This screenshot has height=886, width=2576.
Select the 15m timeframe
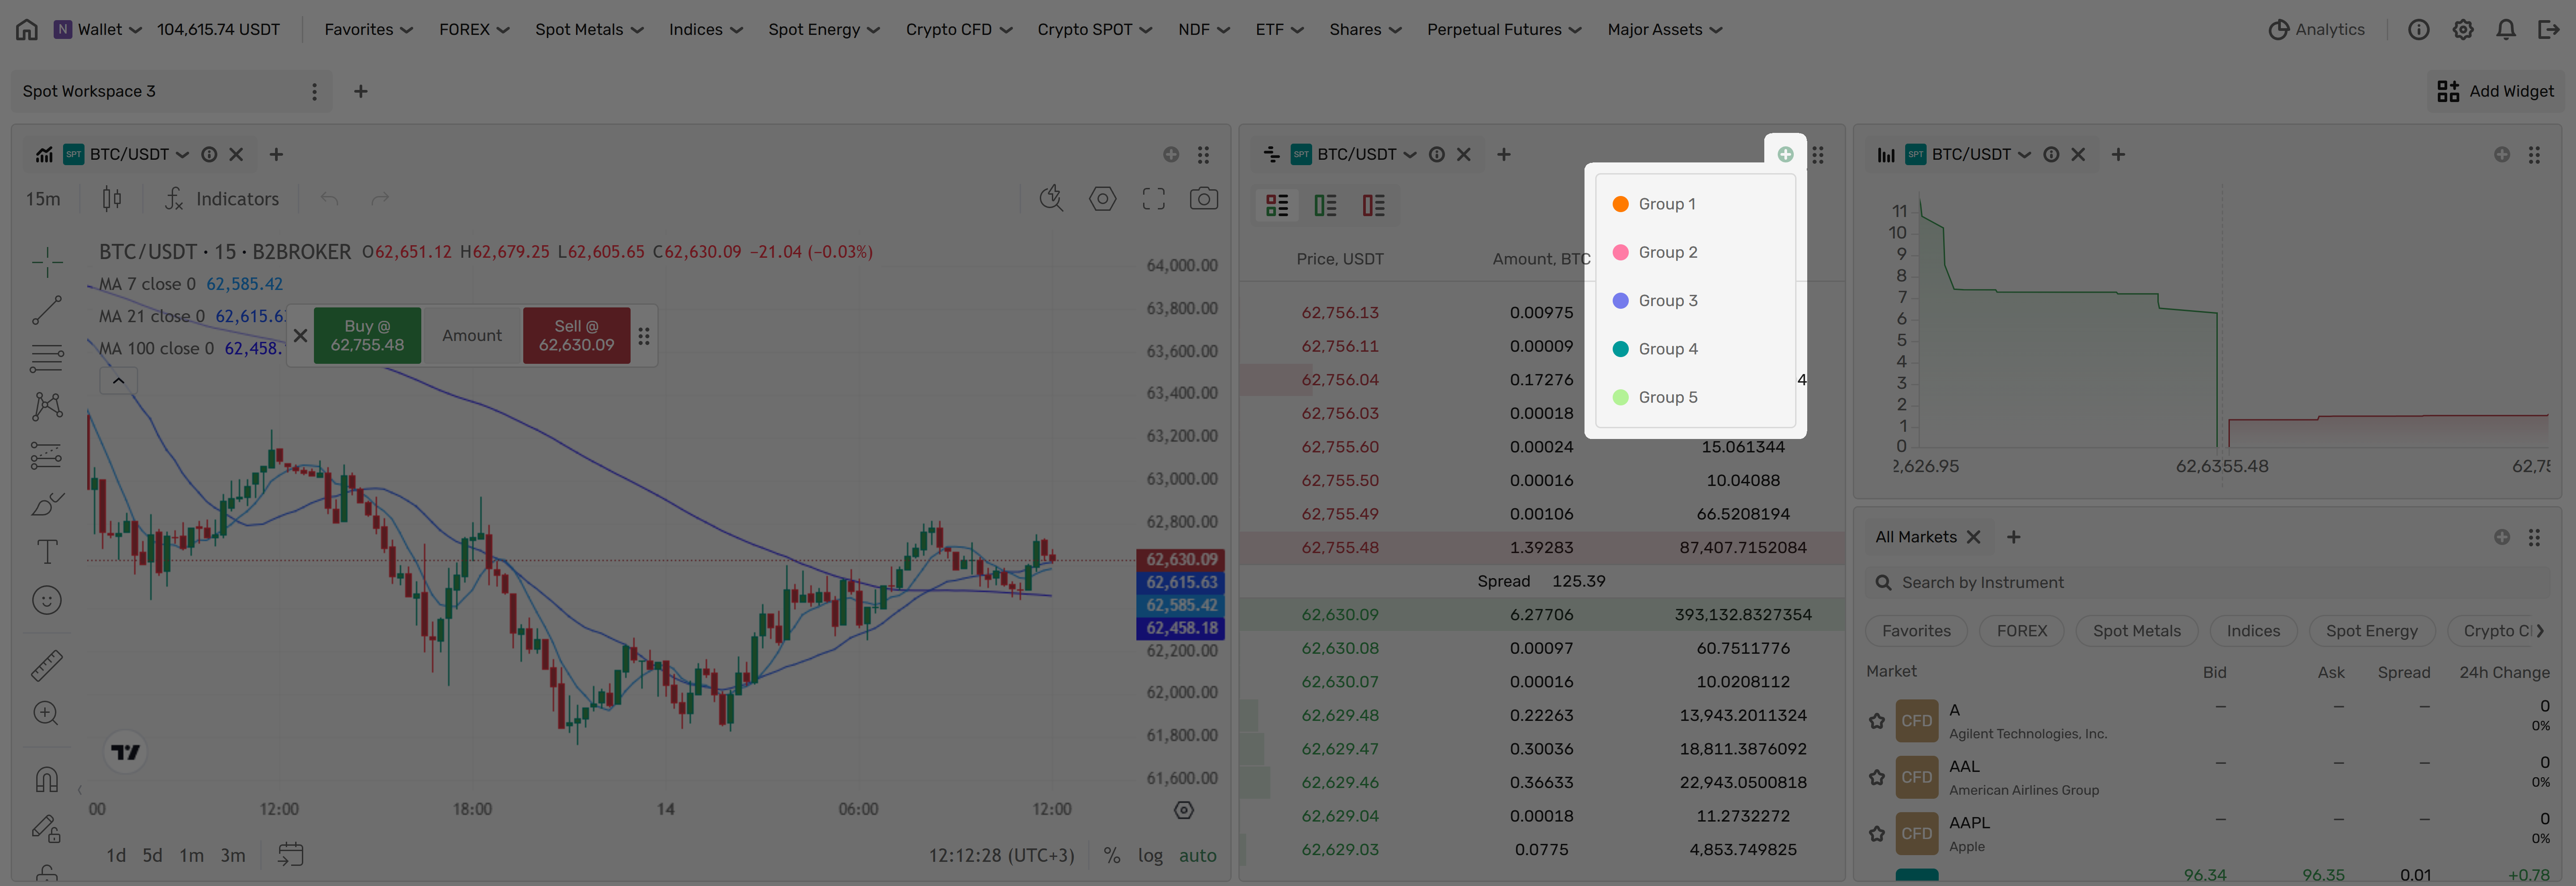coord(43,199)
